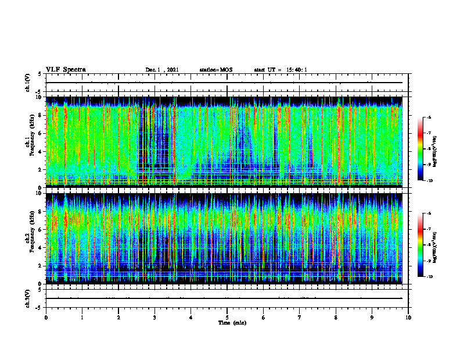Click the "7" tick on Time axis
Image resolution: width=460 pixels, height=356 pixels.
[x=300, y=318]
